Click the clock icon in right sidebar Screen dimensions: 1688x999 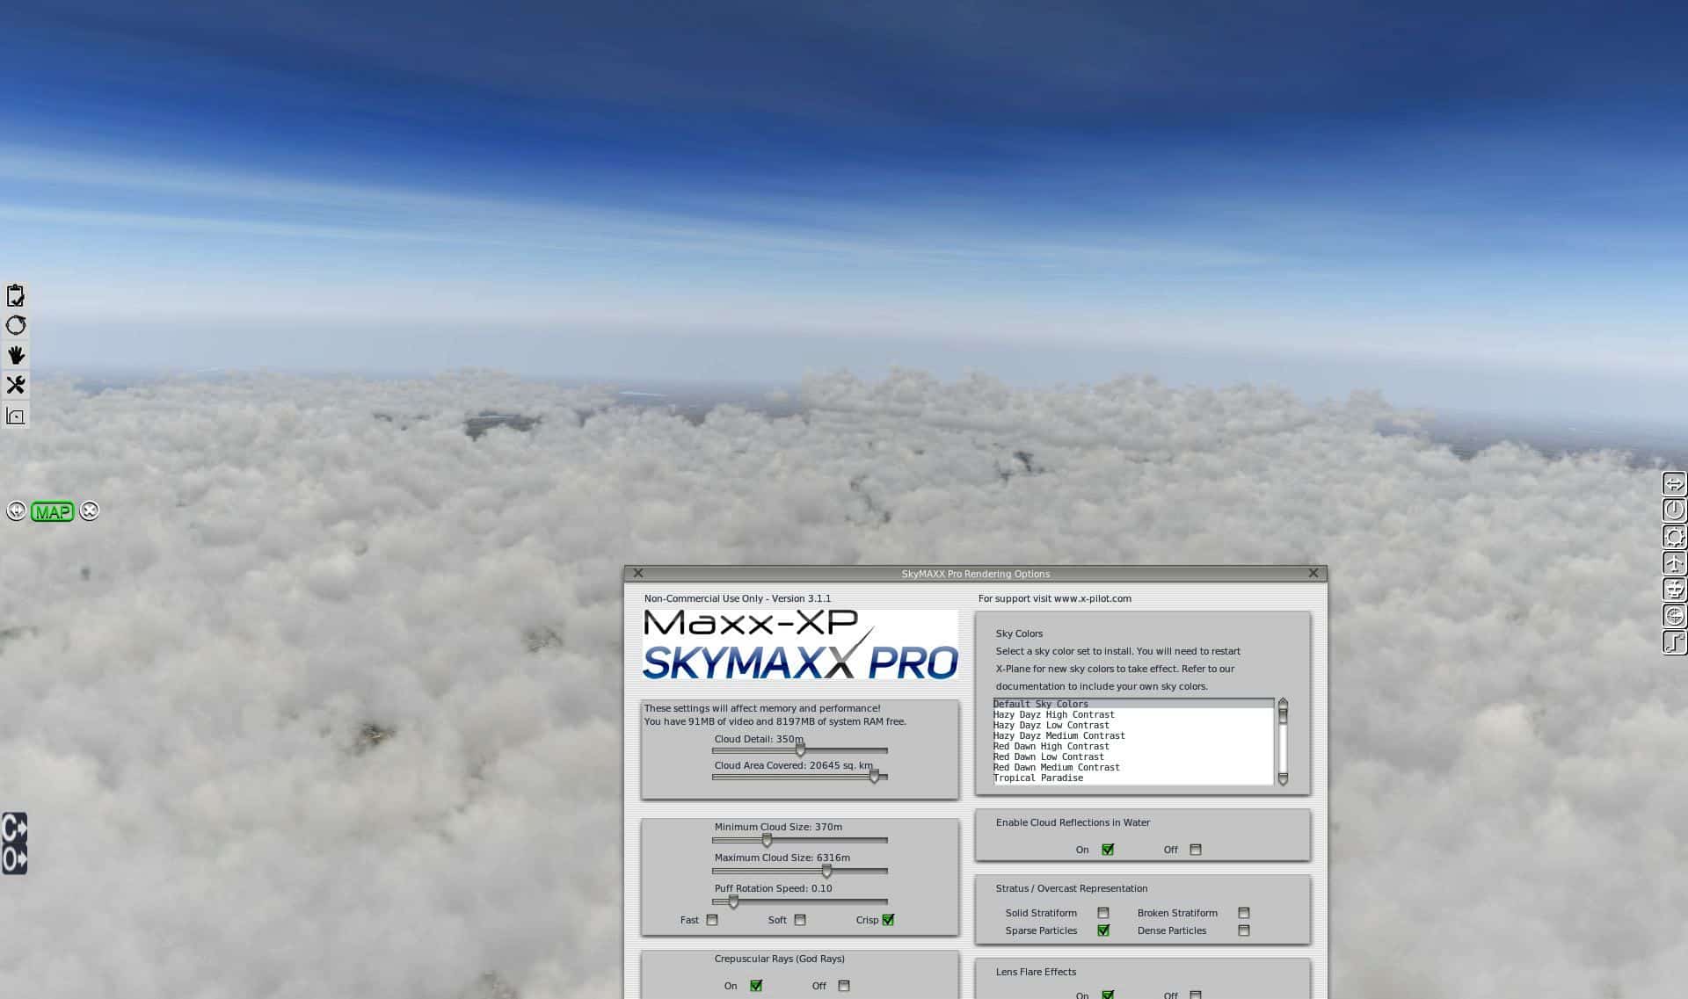point(1674,510)
